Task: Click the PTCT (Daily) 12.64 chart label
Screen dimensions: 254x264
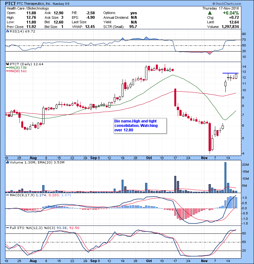Action: (27, 64)
